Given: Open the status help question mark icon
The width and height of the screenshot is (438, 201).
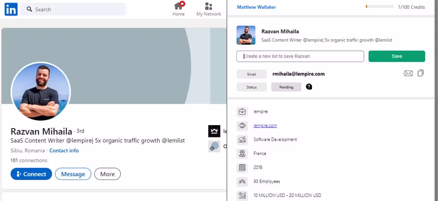Looking at the screenshot, I should (309, 87).
